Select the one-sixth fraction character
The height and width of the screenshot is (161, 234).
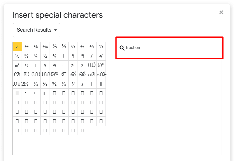point(17,56)
